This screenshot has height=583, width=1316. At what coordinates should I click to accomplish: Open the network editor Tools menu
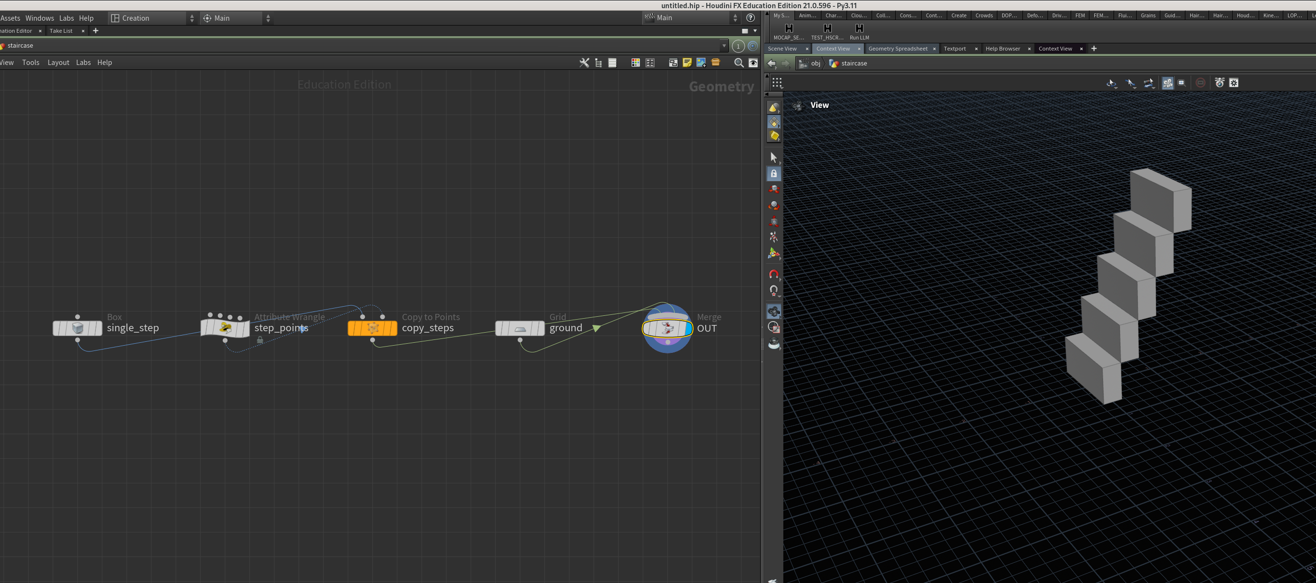click(x=31, y=63)
